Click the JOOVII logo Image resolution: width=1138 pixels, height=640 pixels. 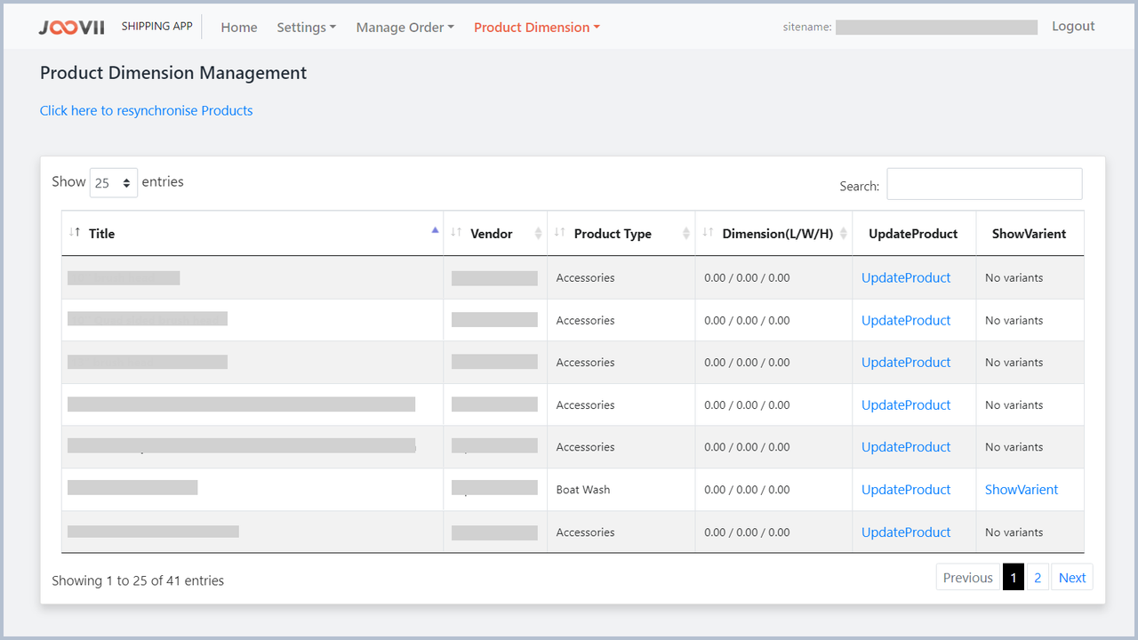pos(70,26)
